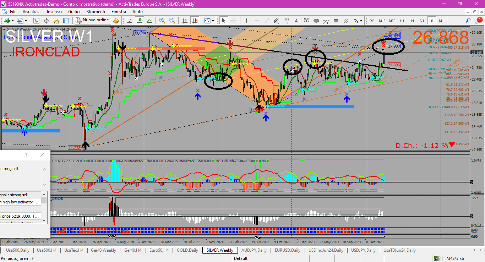The height and width of the screenshot is (262, 485).
Task: Switch chart to line chart mode
Action: pyautogui.click(x=149, y=21)
